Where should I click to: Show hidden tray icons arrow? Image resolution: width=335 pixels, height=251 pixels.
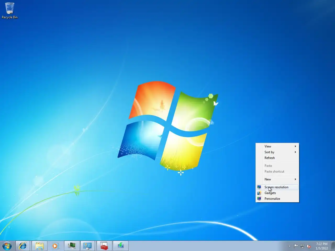[289, 246]
